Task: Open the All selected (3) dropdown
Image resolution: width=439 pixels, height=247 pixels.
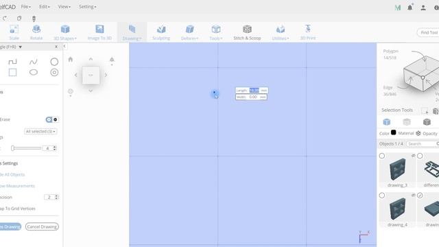Action: click(40, 131)
